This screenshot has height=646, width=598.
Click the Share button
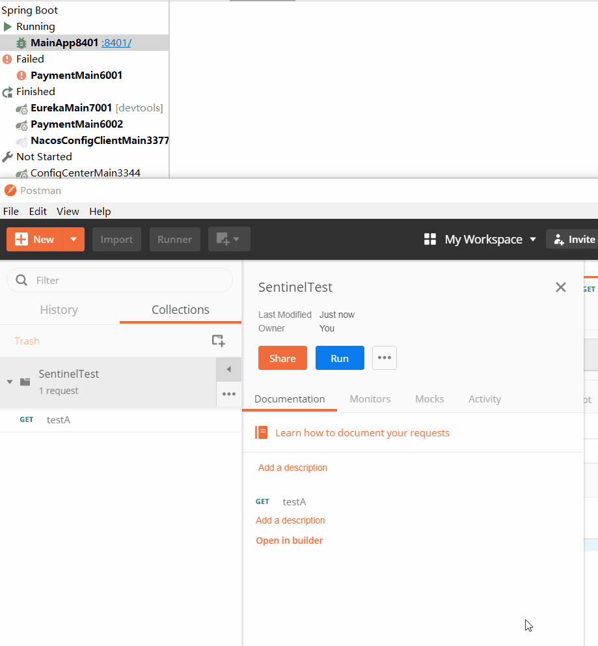point(283,358)
